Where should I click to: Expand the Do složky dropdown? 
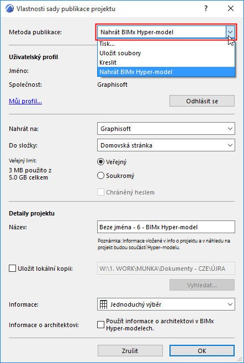166,145
